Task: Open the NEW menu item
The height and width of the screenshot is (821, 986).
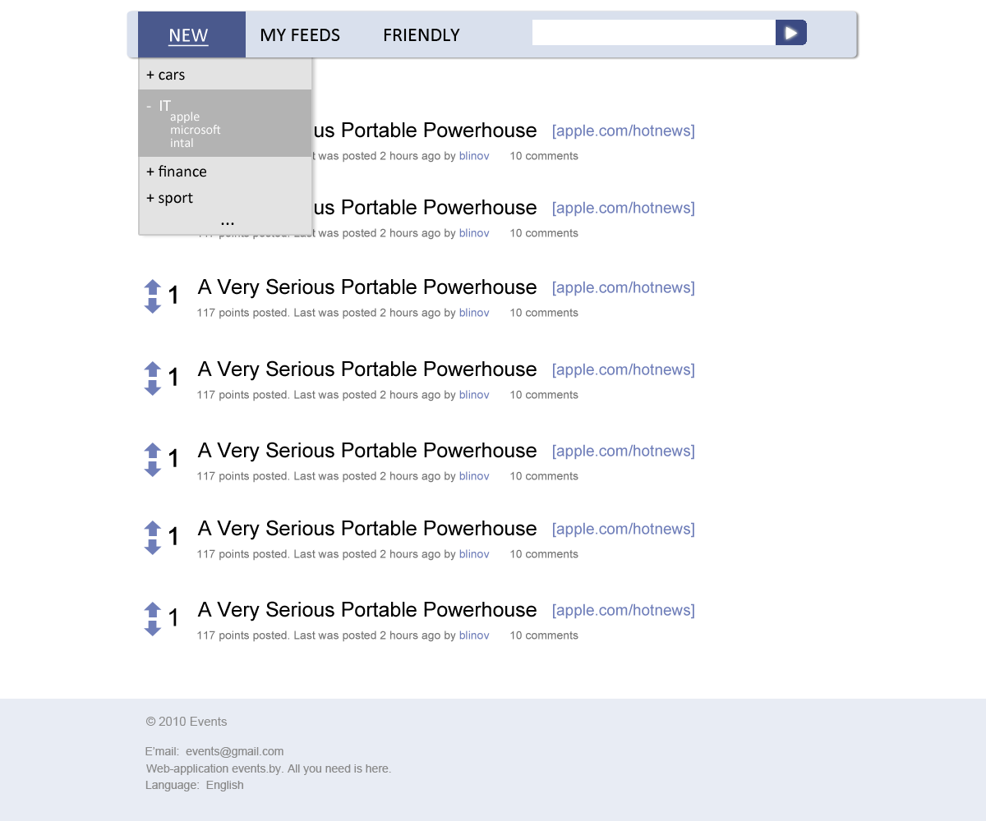Action: pyautogui.click(x=189, y=35)
